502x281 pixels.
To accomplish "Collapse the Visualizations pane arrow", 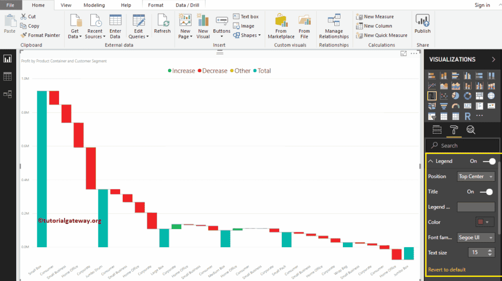I will pyautogui.click(x=493, y=60).
